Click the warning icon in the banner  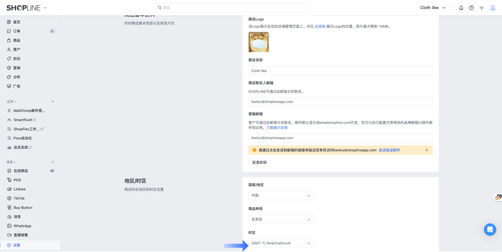tap(254, 150)
